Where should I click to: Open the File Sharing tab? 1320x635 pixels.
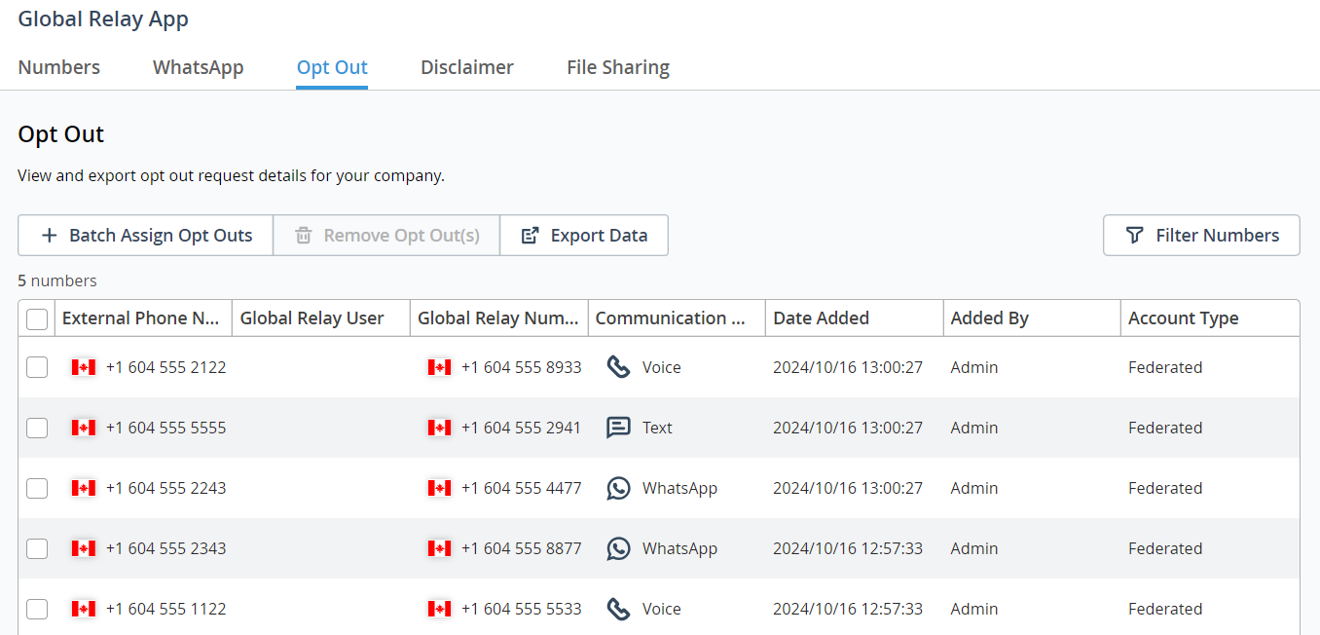point(618,67)
